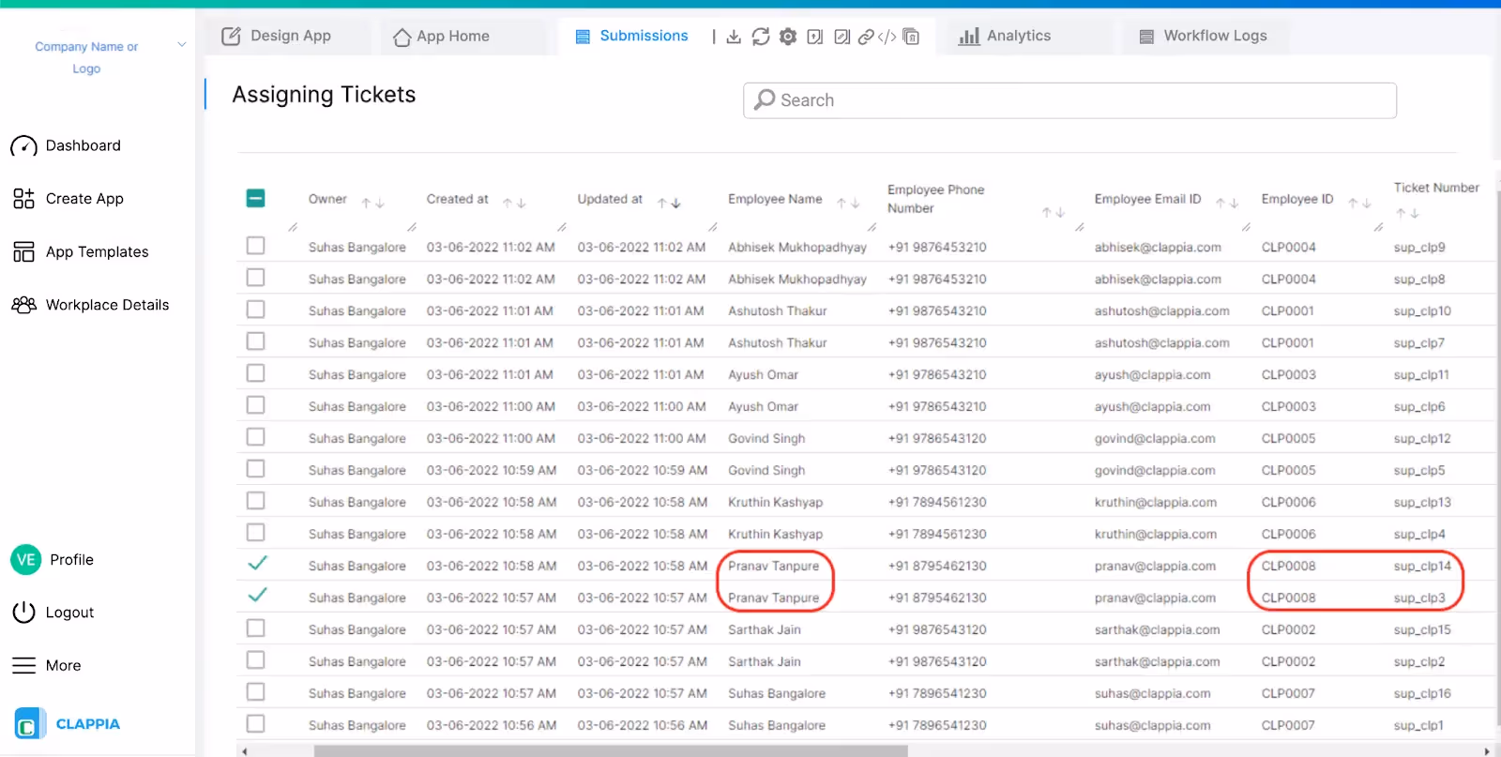Open Dashboard in the sidebar

coord(66,145)
